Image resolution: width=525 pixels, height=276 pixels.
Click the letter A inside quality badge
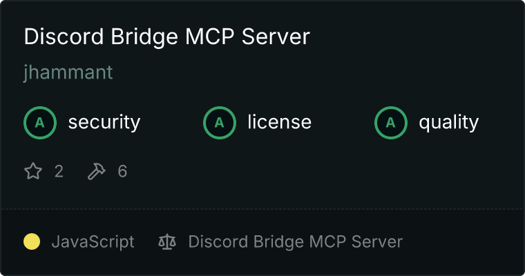pyautogui.click(x=391, y=123)
